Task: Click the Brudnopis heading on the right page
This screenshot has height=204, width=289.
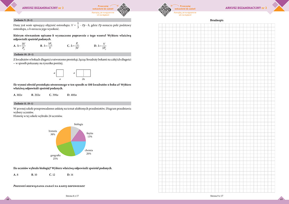Action: coord(216,20)
